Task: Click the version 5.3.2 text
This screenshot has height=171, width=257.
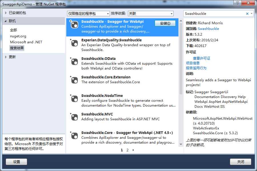Action: (x=198, y=34)
